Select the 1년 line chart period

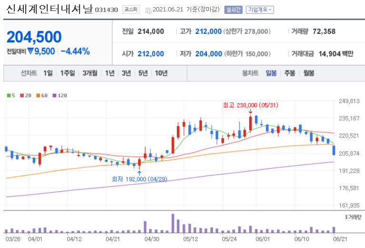point(110,73)
